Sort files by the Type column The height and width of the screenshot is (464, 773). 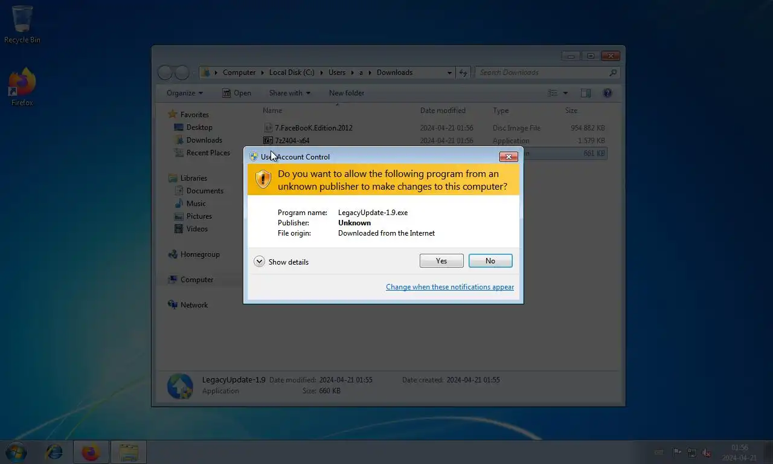pyautogui.click(x=501, y=111)
